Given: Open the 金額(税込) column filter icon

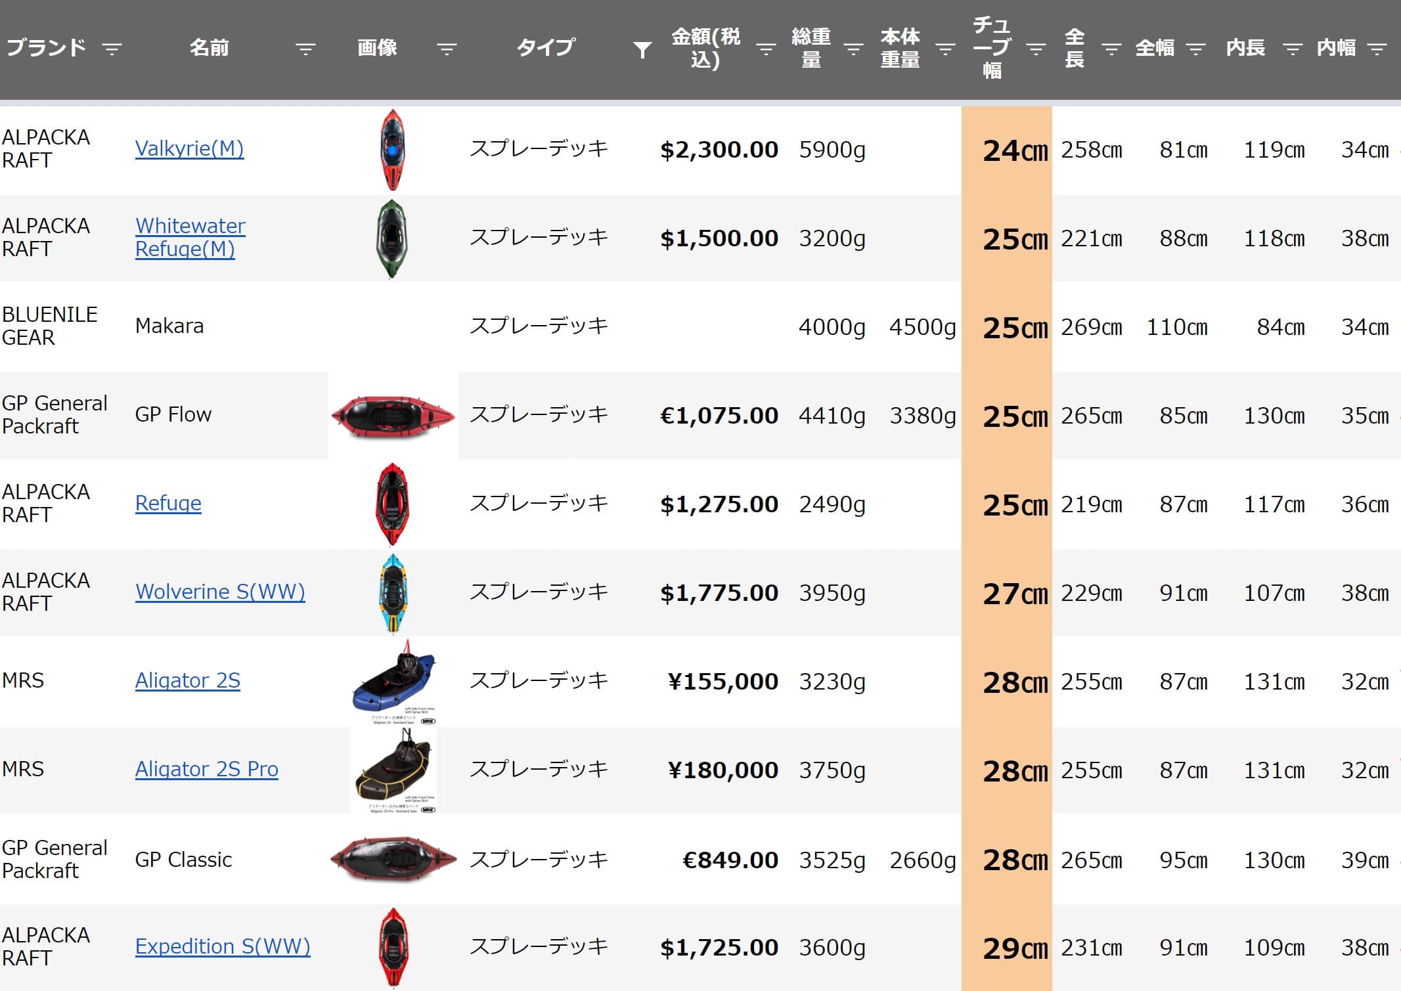Looking at the screenshot, I should (x=767, y=49).
